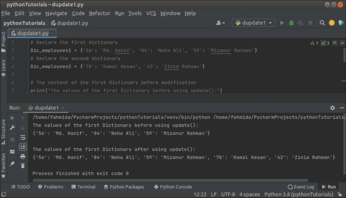
Task: Print the console output with printer icon
Action: point(23,156)
